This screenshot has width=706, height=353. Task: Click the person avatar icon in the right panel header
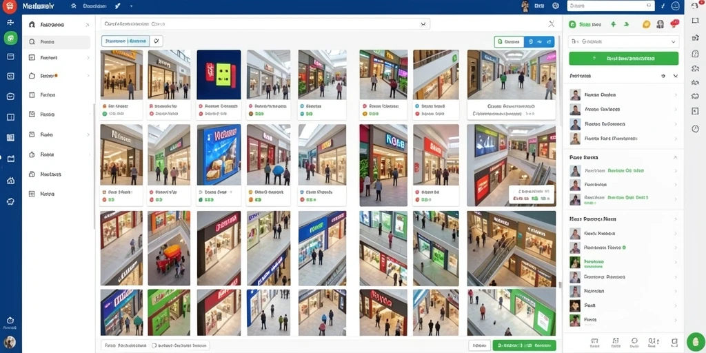(x=660, y=24)
